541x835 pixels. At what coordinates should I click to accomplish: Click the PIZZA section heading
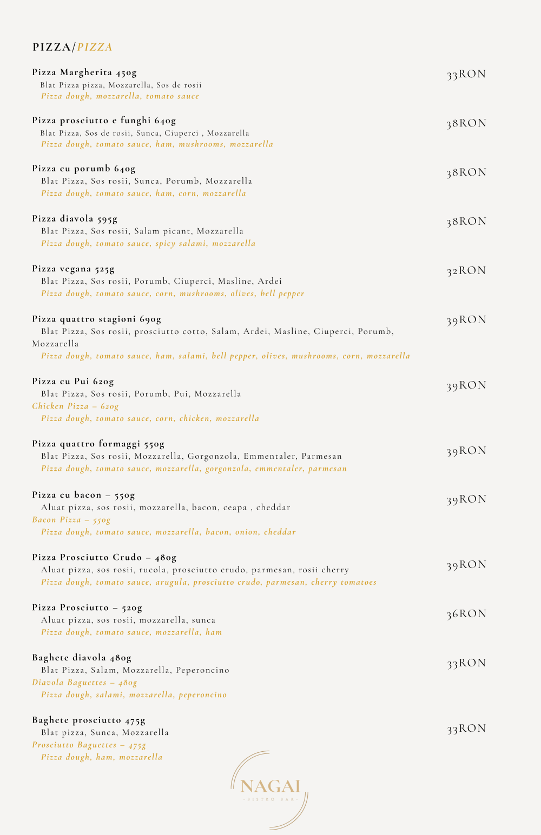pos(72,48)
